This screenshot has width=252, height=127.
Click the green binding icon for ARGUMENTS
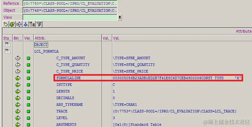(x=18, y=124)
